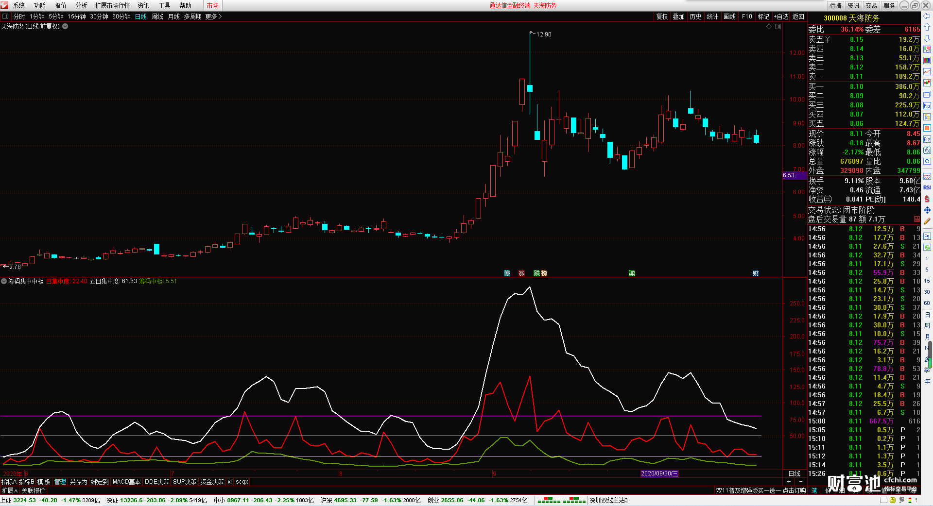This screenshot has width=933, height=506.
Task: Click the blue down arrow sidebar icon
Action: (x=927, y=38)
